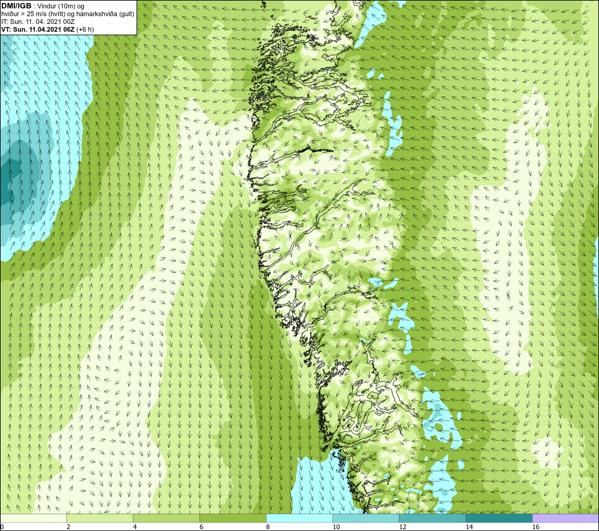This screenshot has height=531, width=599.
Task: Click the 0-2 m/s pale legend swatch
Action: click(33, 518)
